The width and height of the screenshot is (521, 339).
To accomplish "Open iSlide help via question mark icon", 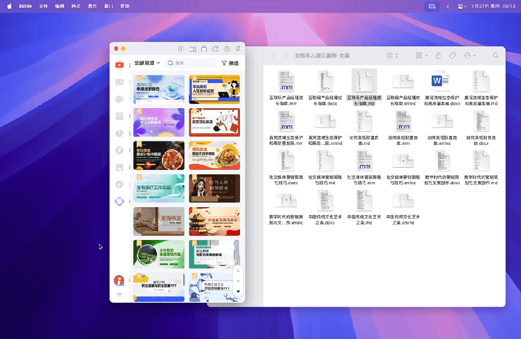I will coord(227,49).
